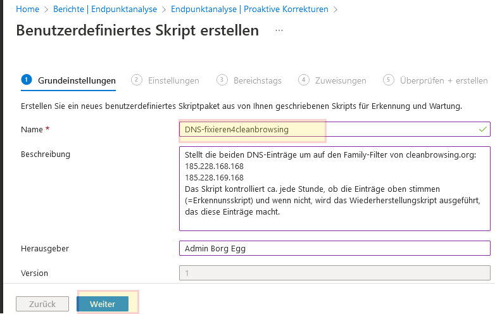Select the Herausgeber input field
495x314 pixels.
(x=335, y=248)
